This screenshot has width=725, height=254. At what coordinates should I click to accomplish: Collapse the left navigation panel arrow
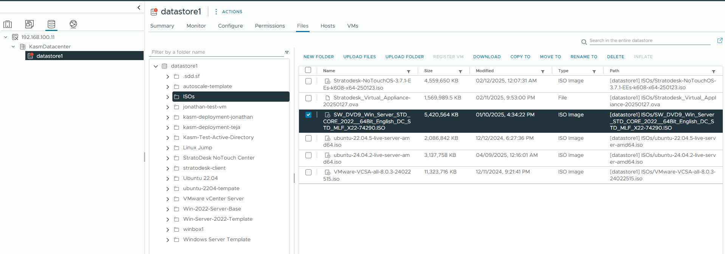click(139, 8)
